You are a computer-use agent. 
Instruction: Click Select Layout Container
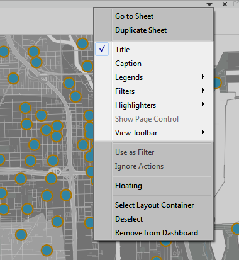click(153, 205)
